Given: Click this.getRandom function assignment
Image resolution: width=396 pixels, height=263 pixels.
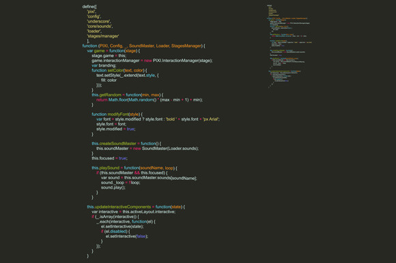Looking at the screenshot, I should 127,95.
